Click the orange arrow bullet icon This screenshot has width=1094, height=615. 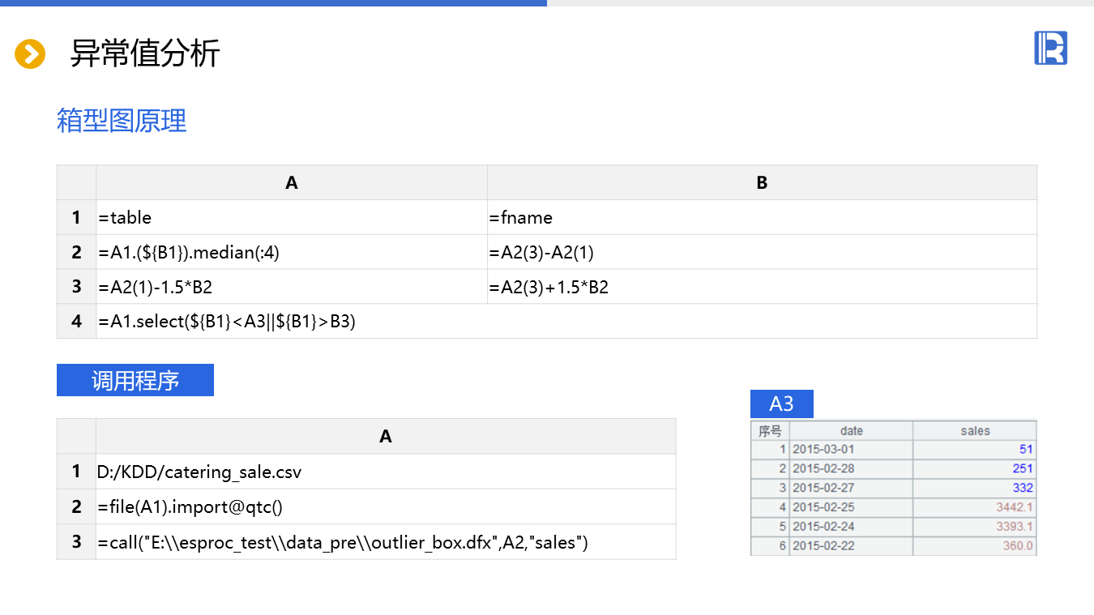pos(30,54)
